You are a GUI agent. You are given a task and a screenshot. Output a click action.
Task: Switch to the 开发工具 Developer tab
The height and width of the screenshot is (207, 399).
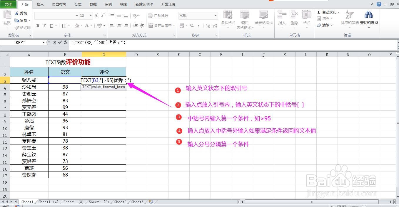coord(168,4)
